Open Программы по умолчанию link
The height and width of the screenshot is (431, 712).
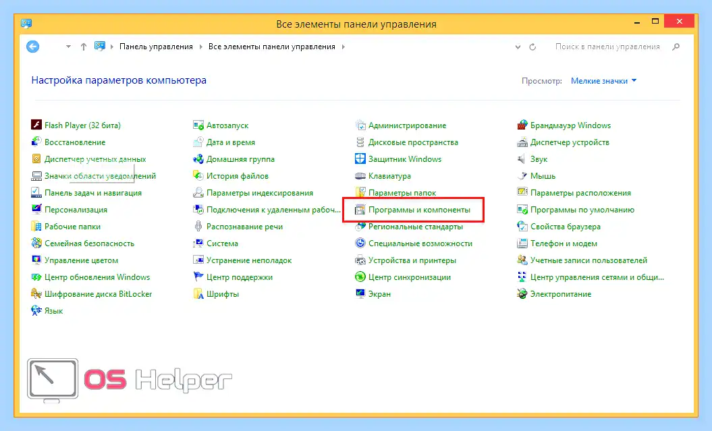pyautogui.click(x=582, y=210)
